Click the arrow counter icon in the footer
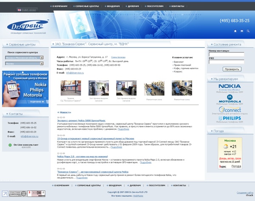The image size is (255, 201). (x=5, y=194)
